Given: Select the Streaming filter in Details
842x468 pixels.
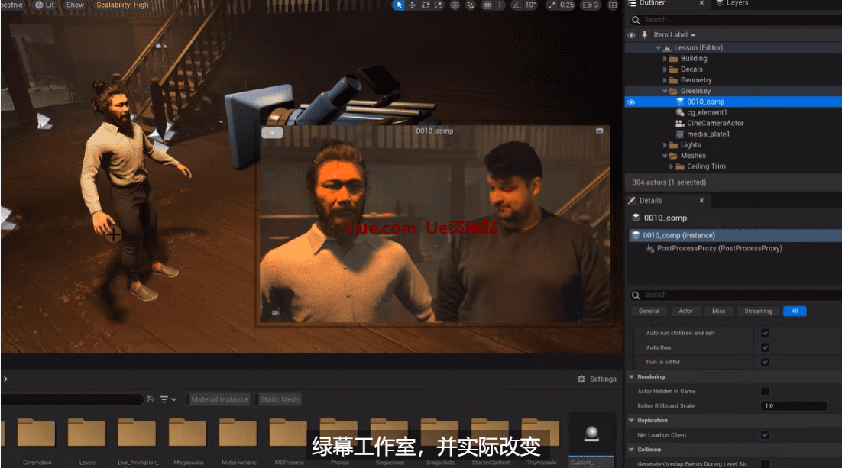Looking at the screenshot, I should [x=758, y=311].
